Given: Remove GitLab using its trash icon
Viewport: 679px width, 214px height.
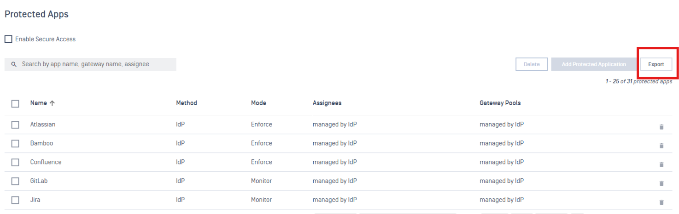Looking at the screenshot, I should 661,183.
